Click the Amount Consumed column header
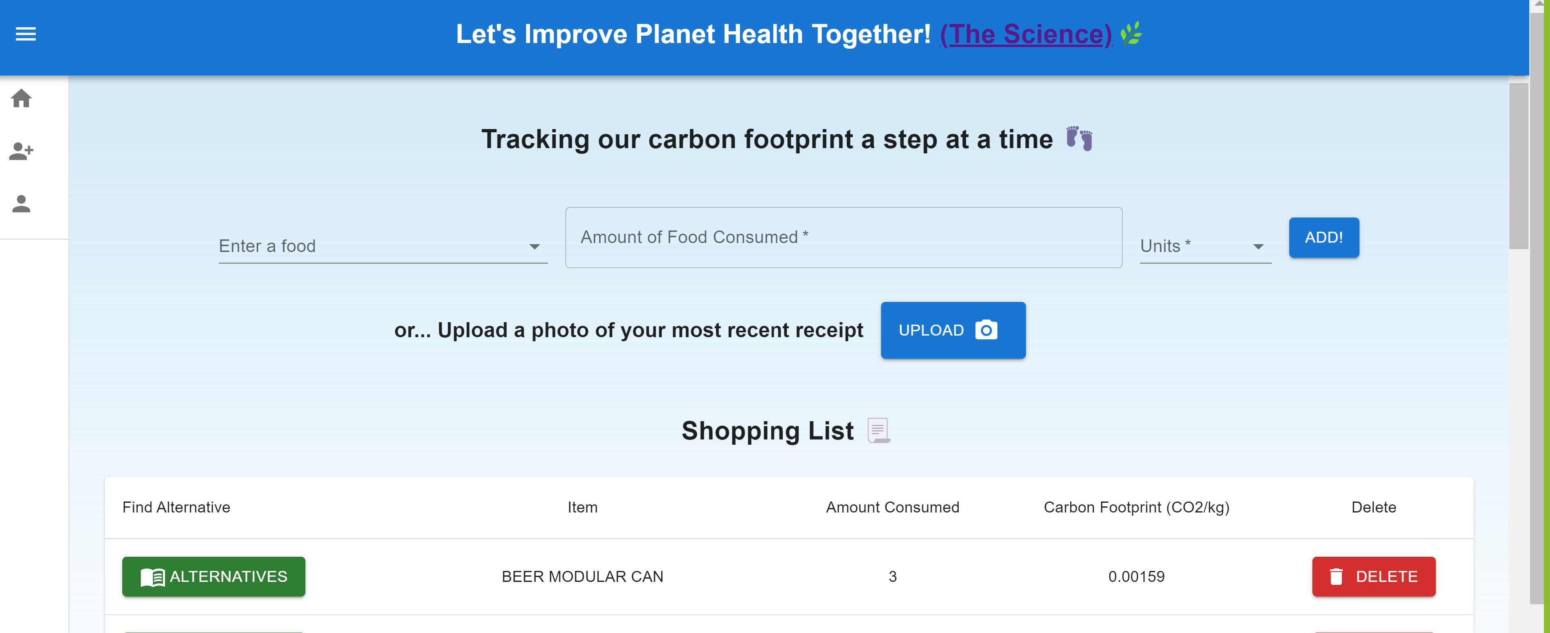This screenshot has height=633, width=1550. (x=892, y=507)
